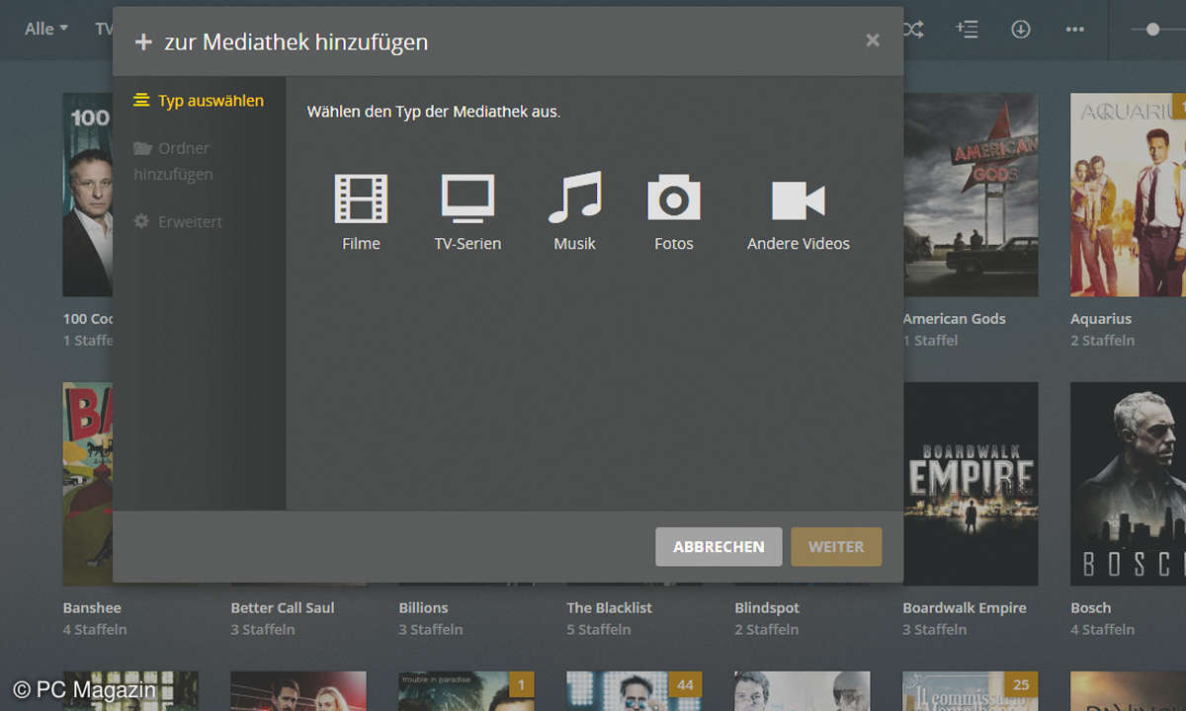This screenshot has width=1186, height=711.
Task: Click the Fotos label text
Action: (674, 244)
